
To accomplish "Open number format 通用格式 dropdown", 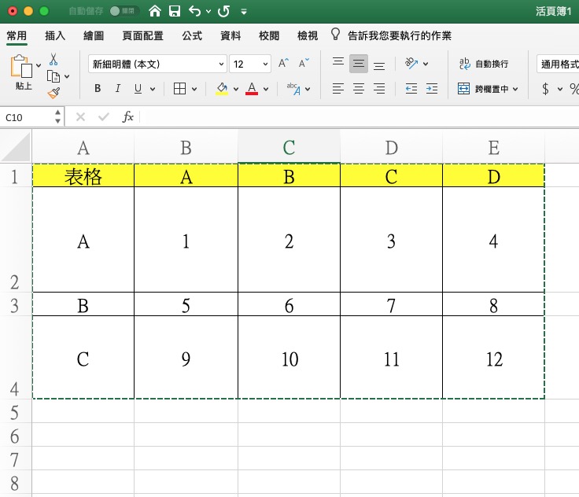I will coord(558,64).
